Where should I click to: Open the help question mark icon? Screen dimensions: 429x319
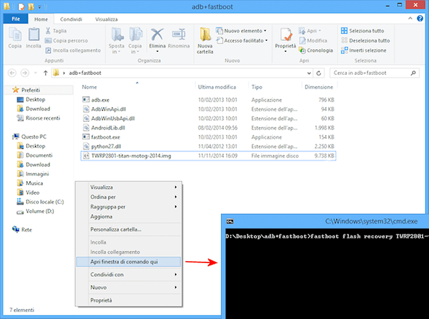(x=420, y=18)
